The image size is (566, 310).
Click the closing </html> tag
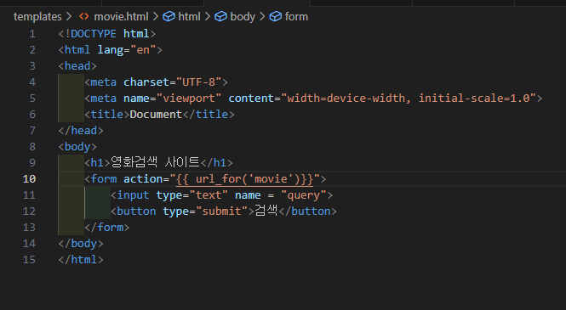tap(81, 260)
